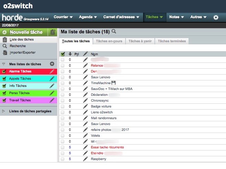Sort tasks by the Nom column header
Screen dimensions: 226x169
click(x=94, y=54)
